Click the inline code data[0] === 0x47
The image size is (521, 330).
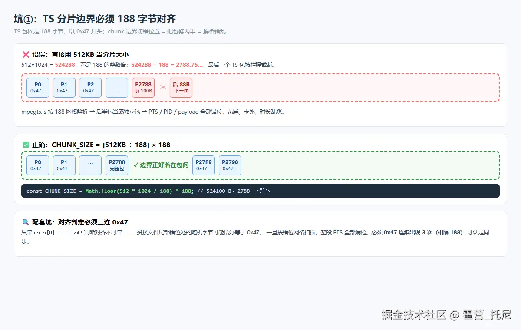pyautogui.click(x=58, y=232)
